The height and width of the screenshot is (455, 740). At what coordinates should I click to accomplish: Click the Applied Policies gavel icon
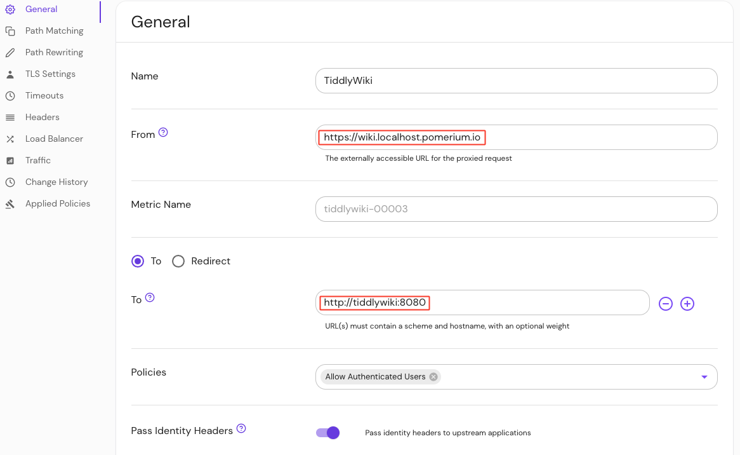[10, 204]
